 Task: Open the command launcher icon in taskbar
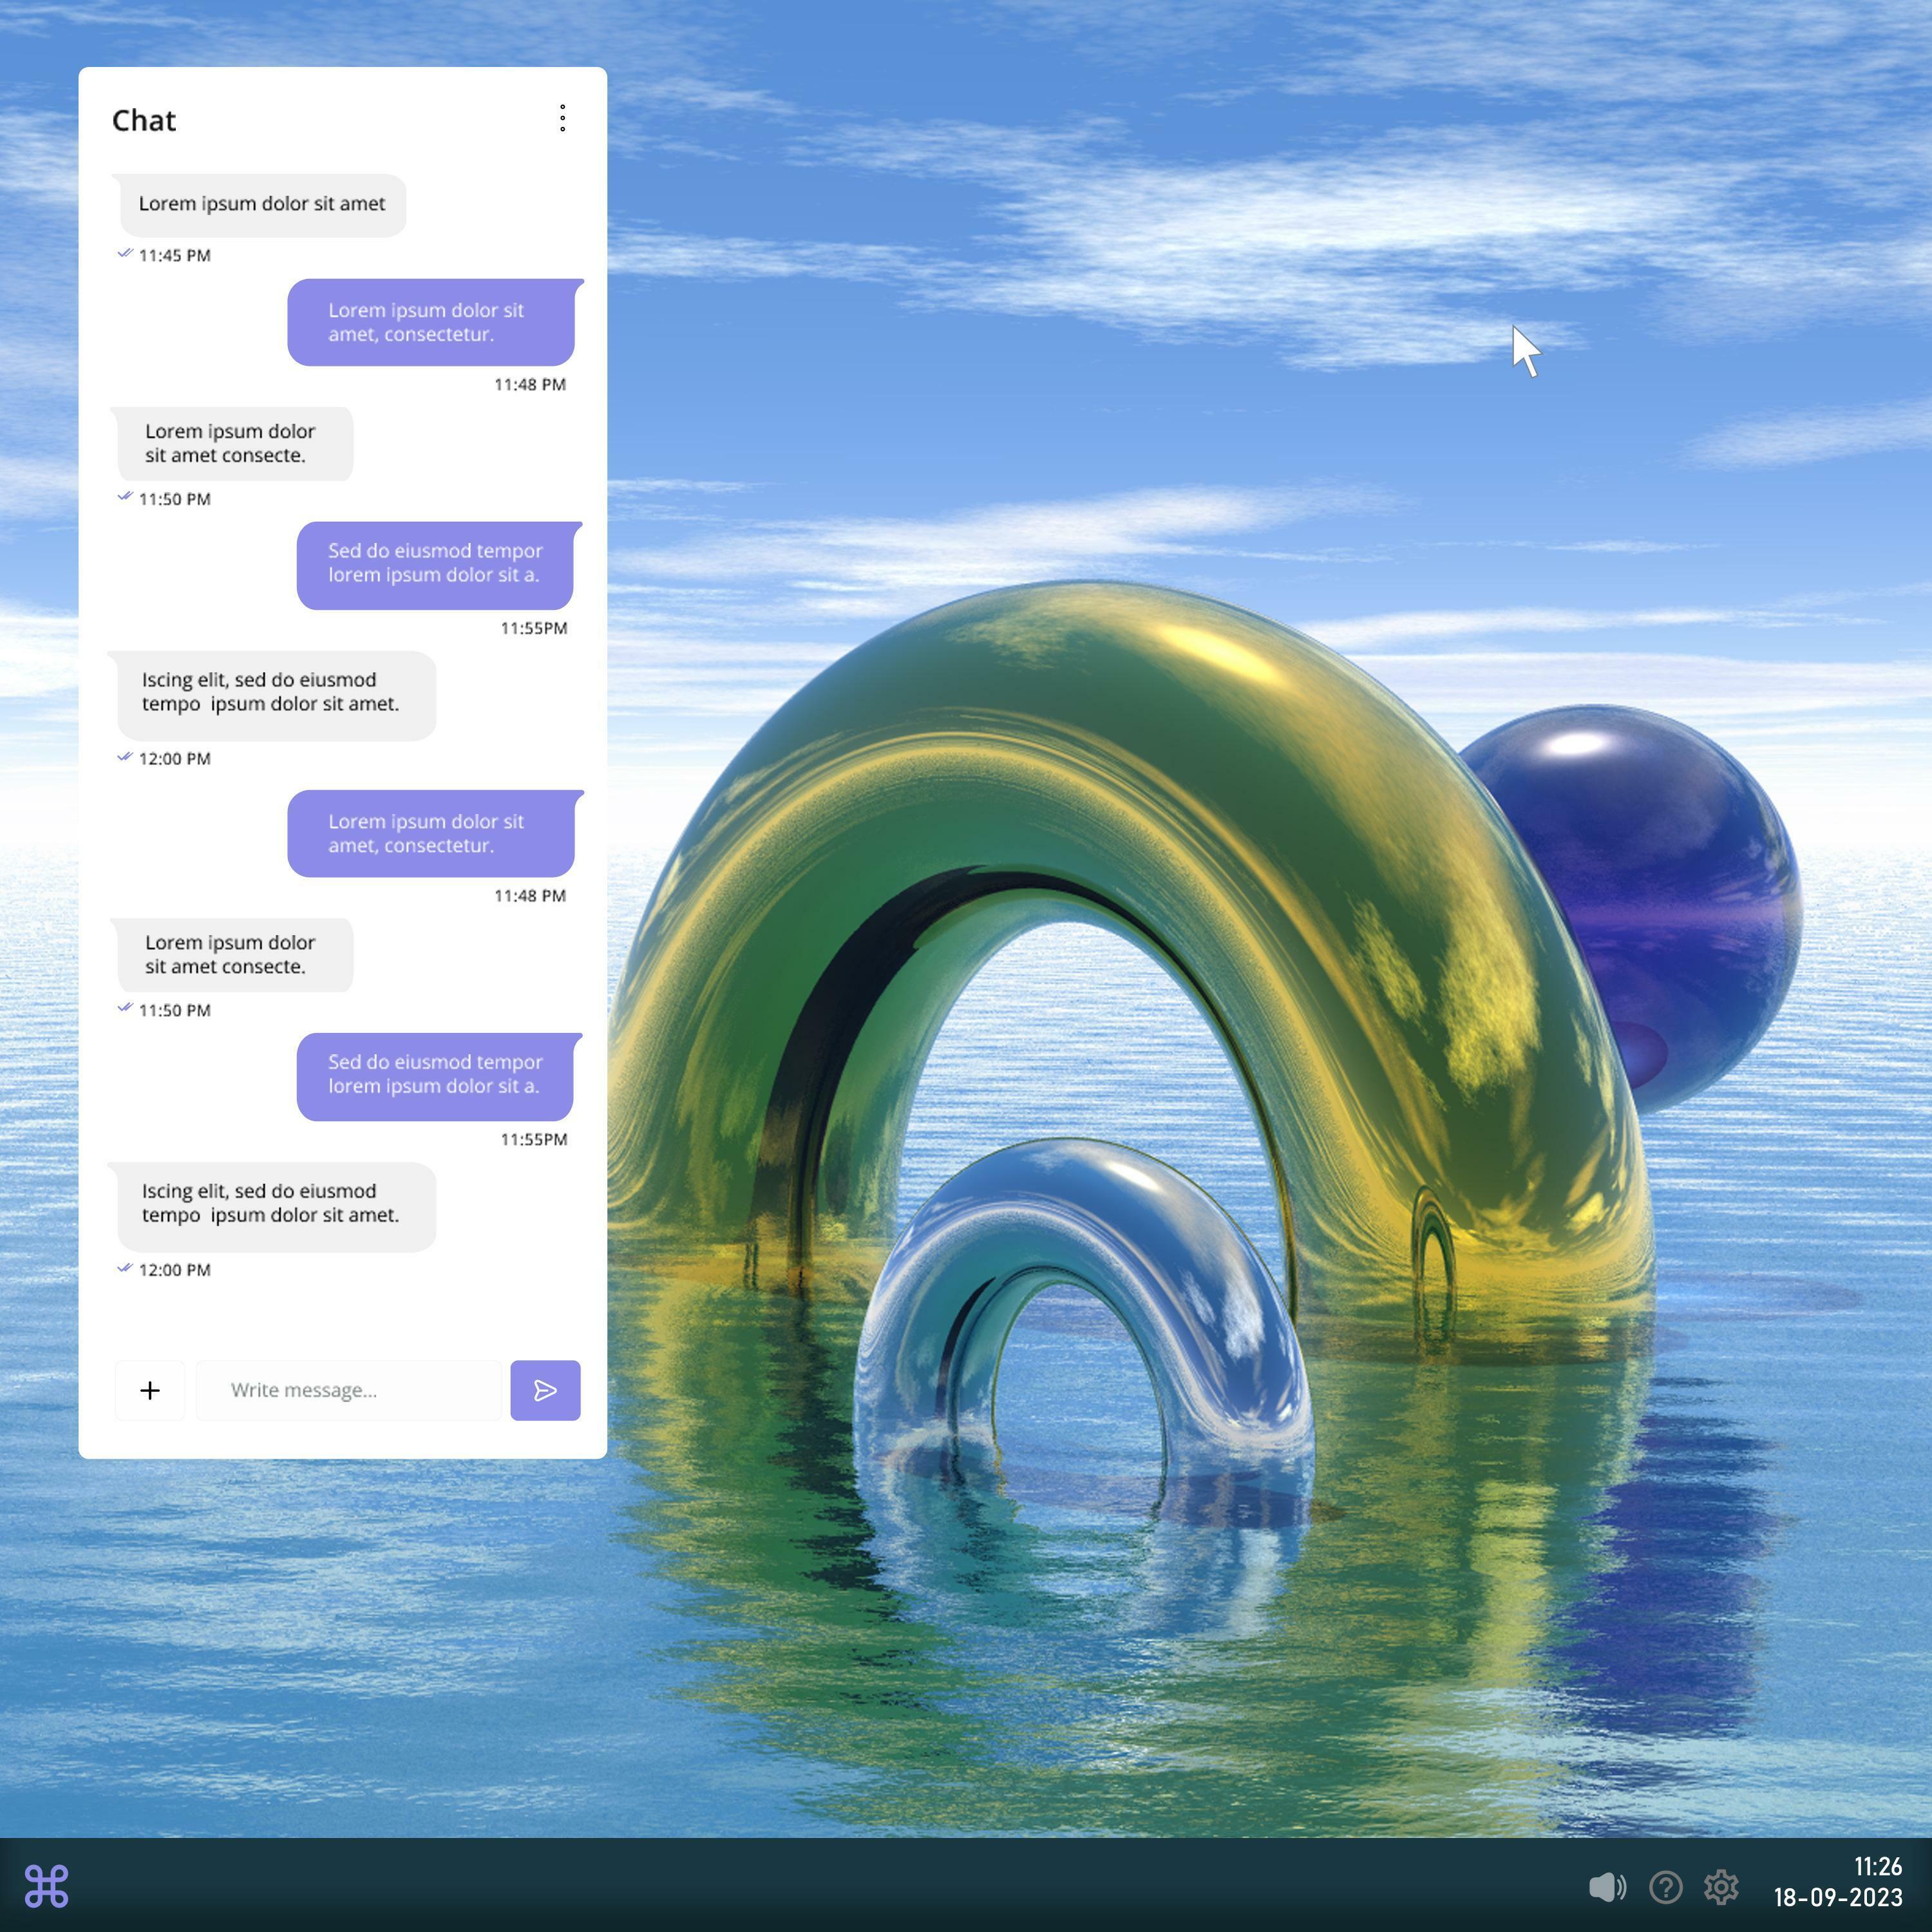click(x=46, y=1886)
